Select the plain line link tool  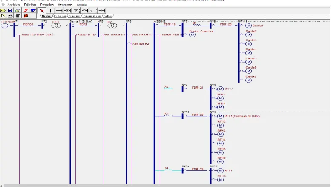59,11
